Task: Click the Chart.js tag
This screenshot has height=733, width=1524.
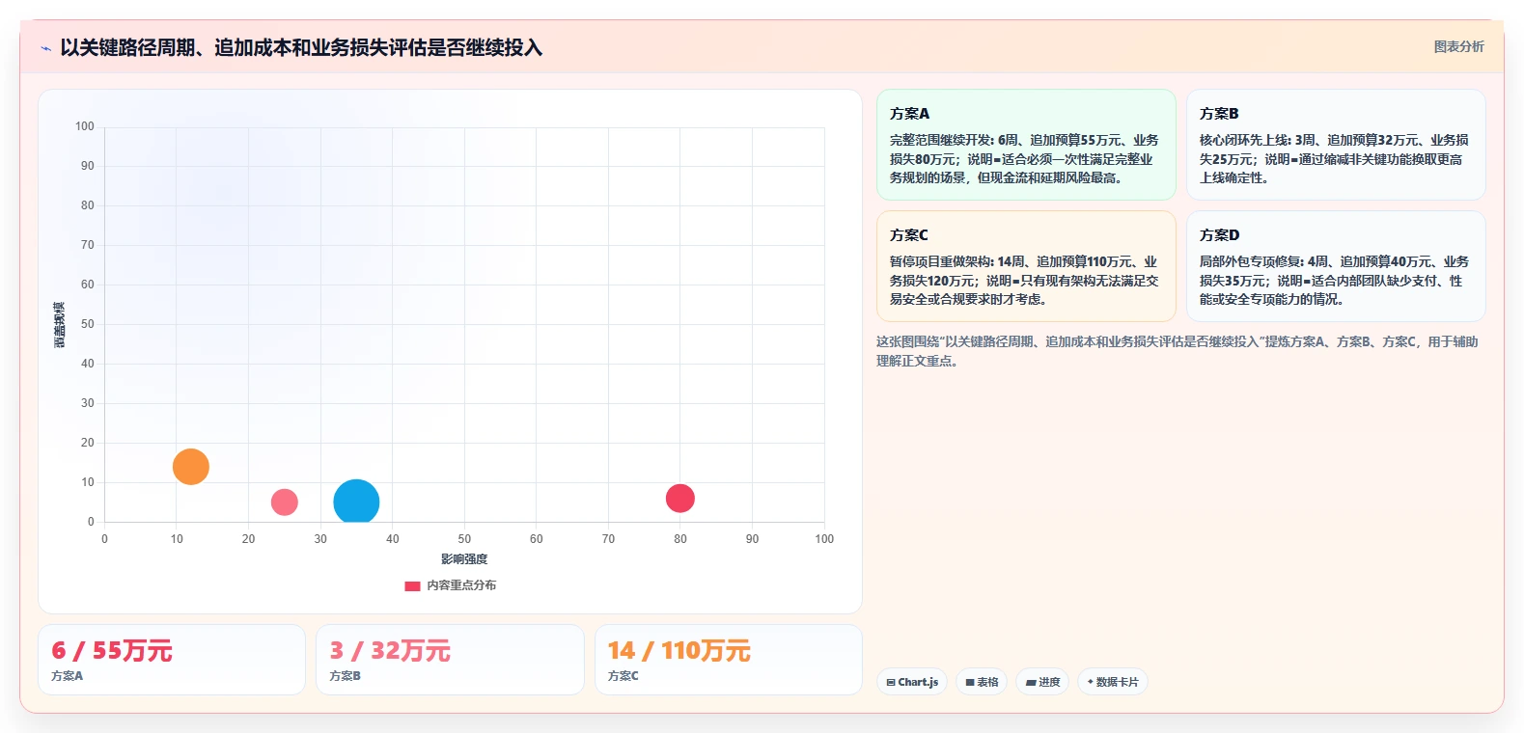Action: [x=912, y=682]
